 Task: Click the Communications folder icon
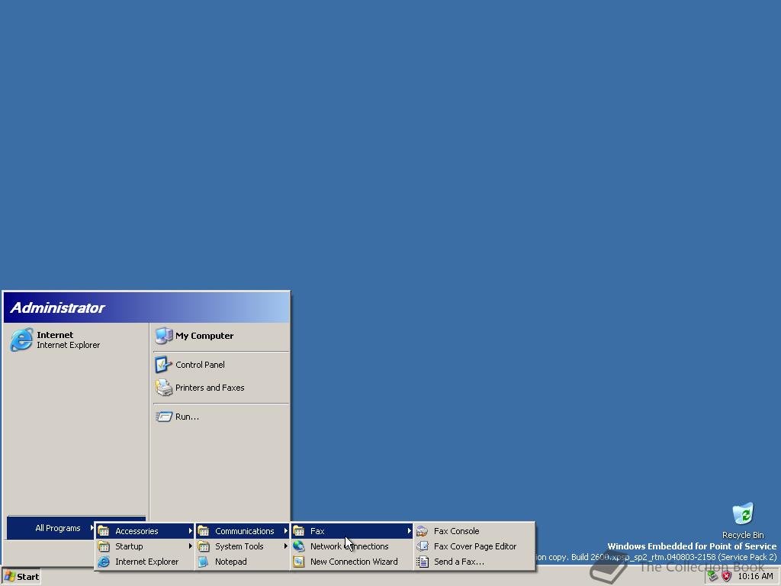(203, 531)
